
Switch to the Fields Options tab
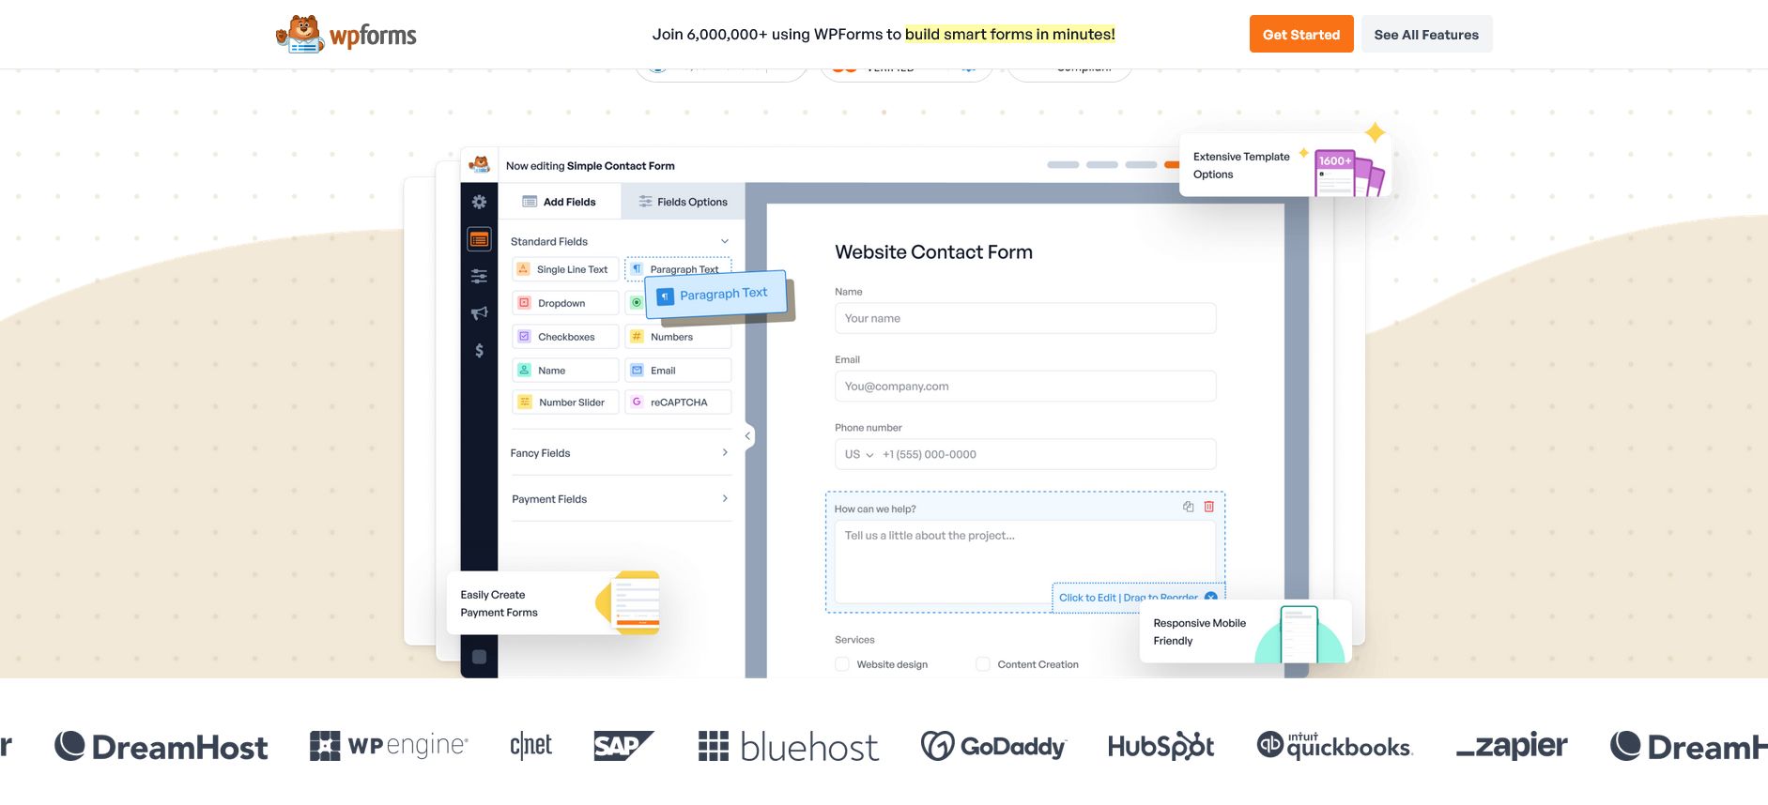pyautogui.click(x=683, y=202)
